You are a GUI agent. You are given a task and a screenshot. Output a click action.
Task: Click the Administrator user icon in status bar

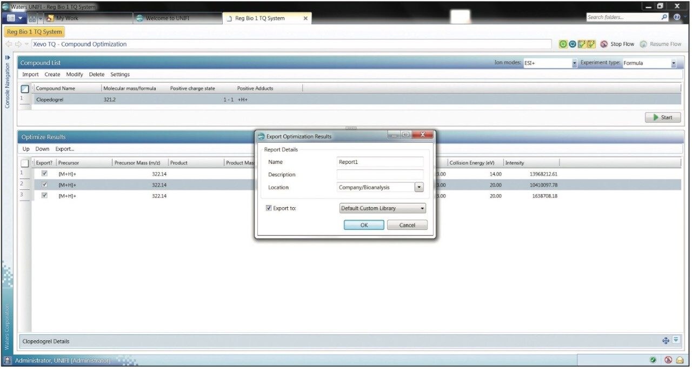click(8, 360)
